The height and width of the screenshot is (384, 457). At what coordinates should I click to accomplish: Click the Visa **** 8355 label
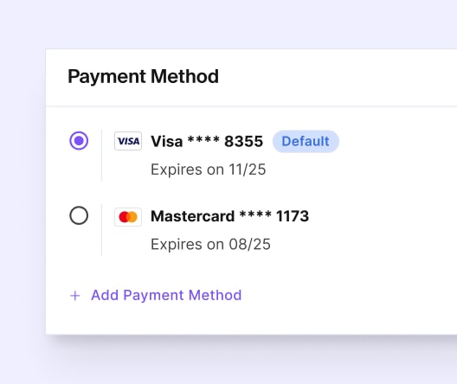(x=207, y=141)
